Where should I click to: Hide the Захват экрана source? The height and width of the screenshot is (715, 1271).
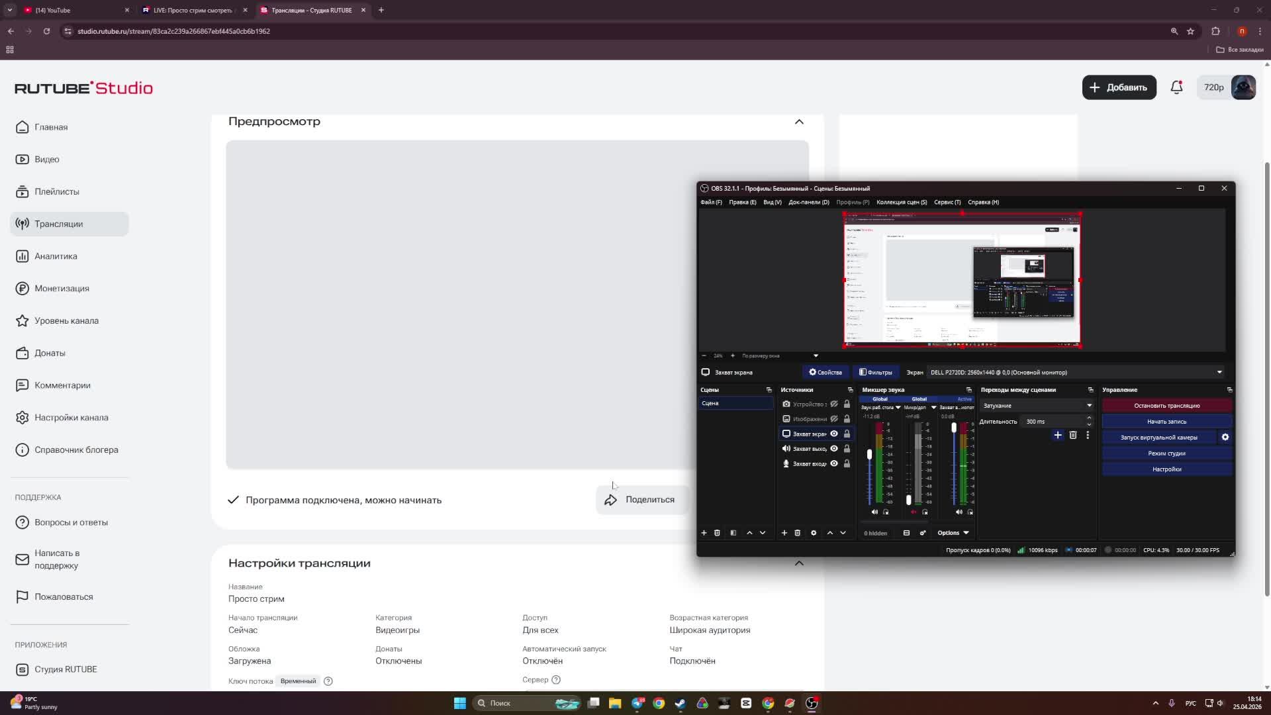[834, 434]
